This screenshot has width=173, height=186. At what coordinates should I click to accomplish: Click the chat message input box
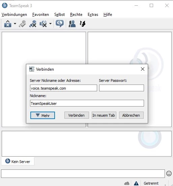coord(83,174)
